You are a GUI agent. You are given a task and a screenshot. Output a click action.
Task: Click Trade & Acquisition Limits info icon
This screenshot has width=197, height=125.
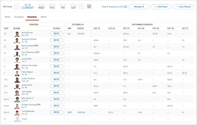pyautogui.click(x=126, y=7)
